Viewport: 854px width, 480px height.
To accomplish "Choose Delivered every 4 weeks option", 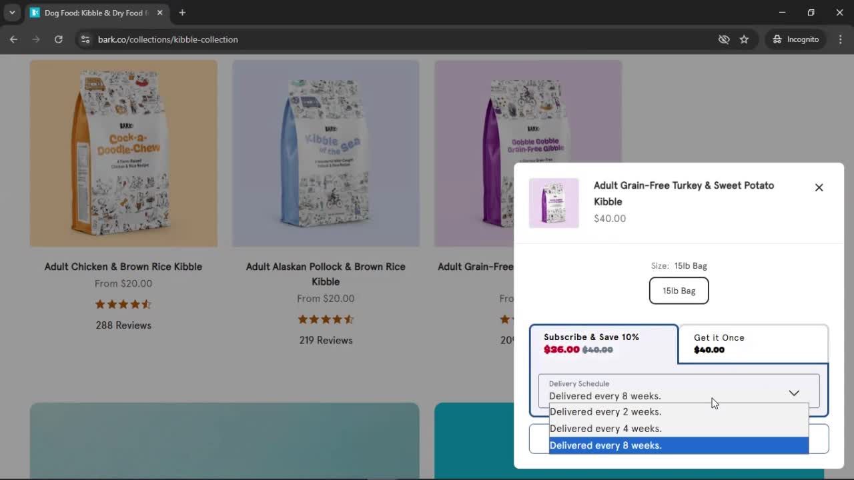I will click(x=679, y=429).
